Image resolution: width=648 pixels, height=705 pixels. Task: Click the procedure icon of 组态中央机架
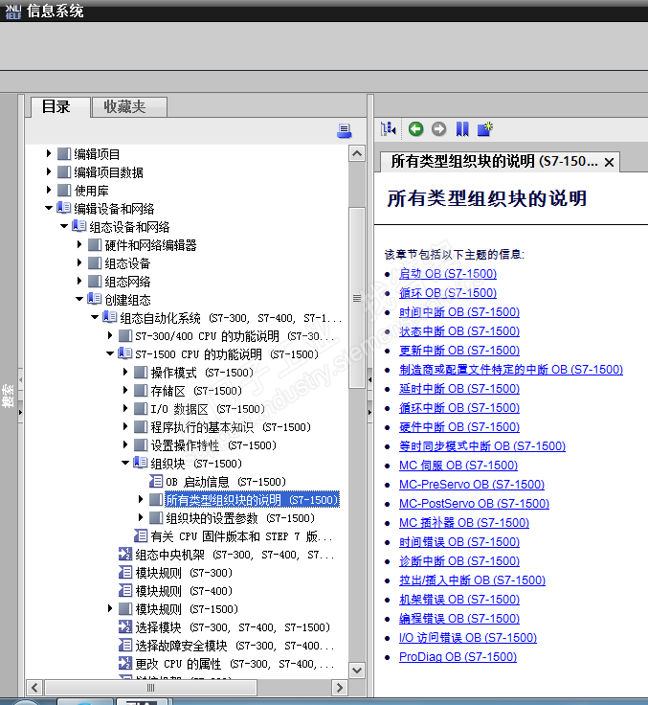pos(125,554)
